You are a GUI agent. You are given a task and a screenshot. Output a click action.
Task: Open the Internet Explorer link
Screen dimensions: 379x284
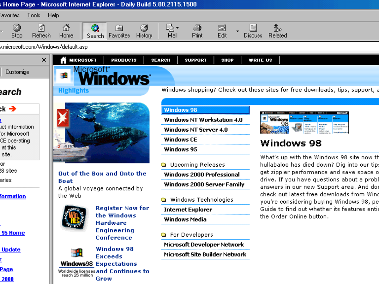[x=188, y=210]
